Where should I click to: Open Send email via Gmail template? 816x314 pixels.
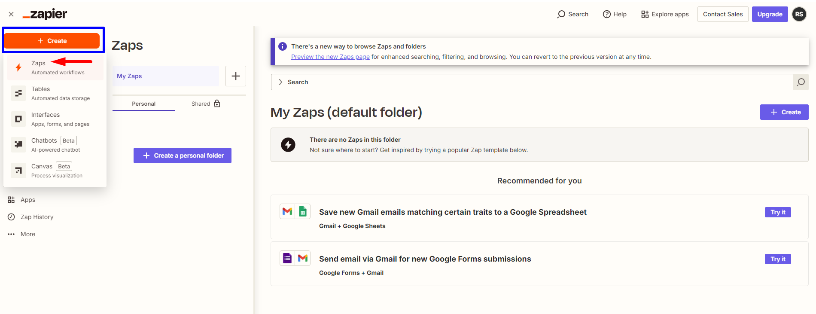pyautogui.click(x=425, y=259)
